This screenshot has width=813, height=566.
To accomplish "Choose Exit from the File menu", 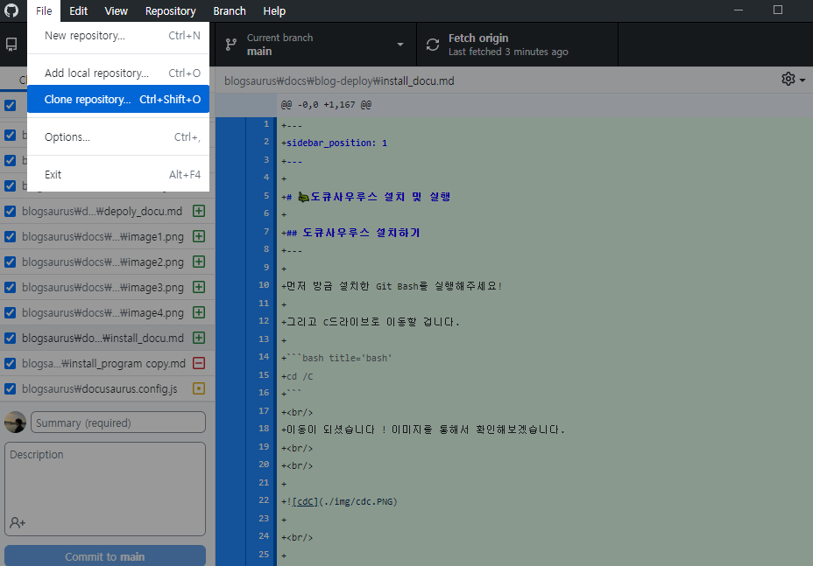I will [x=118, y=174].
